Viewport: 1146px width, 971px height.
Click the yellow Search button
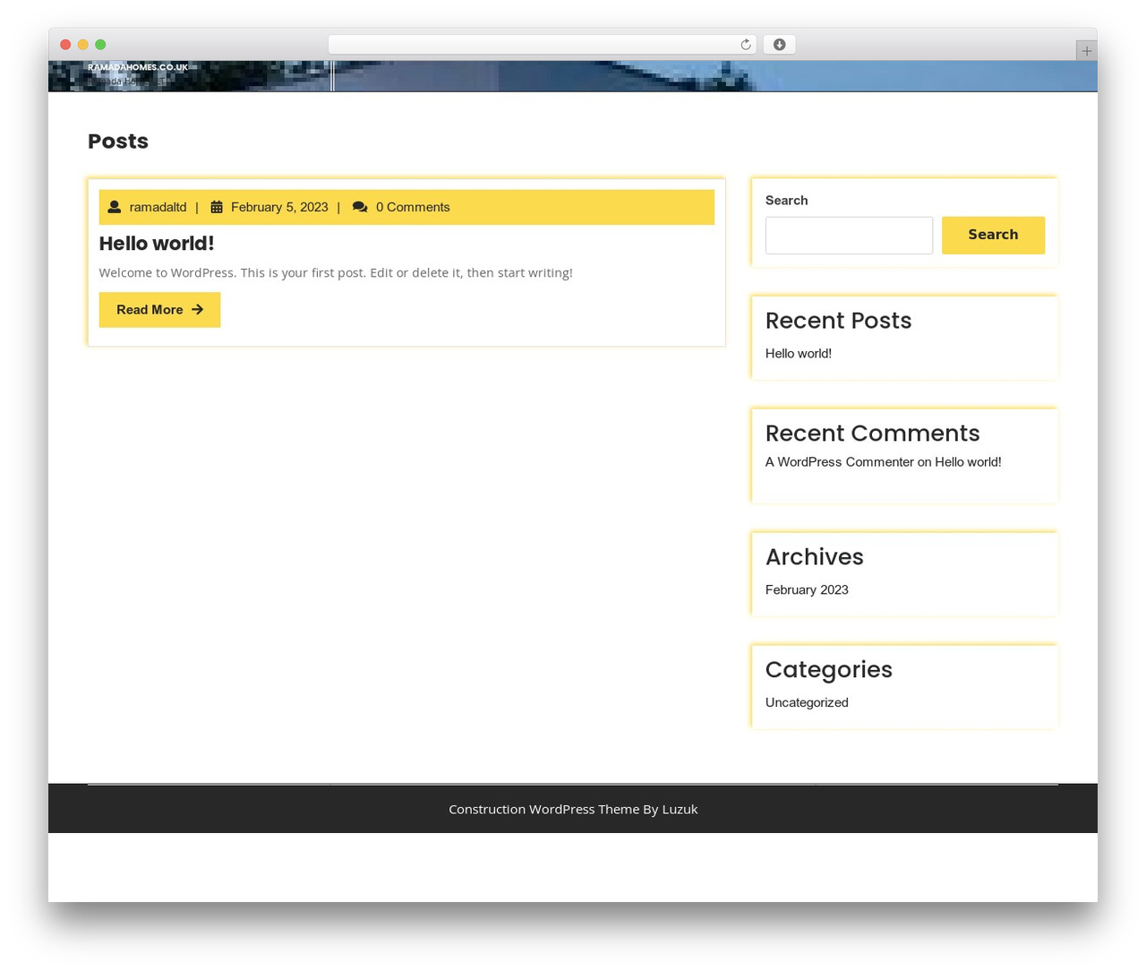[993, 235]
